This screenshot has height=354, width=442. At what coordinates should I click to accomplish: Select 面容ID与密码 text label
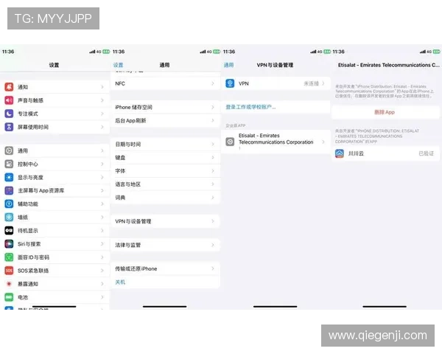tap(34, 257)
